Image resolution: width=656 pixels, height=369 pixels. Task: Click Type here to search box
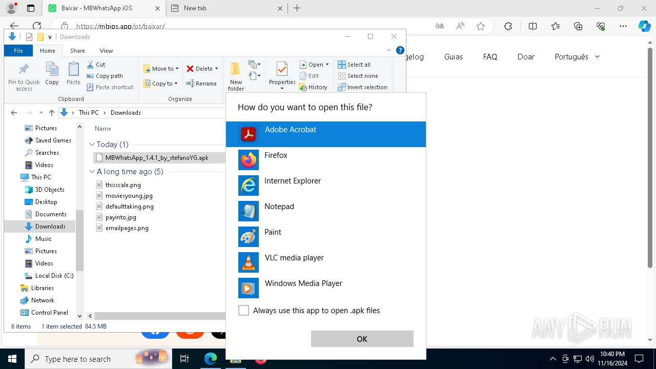pos(97,359)
